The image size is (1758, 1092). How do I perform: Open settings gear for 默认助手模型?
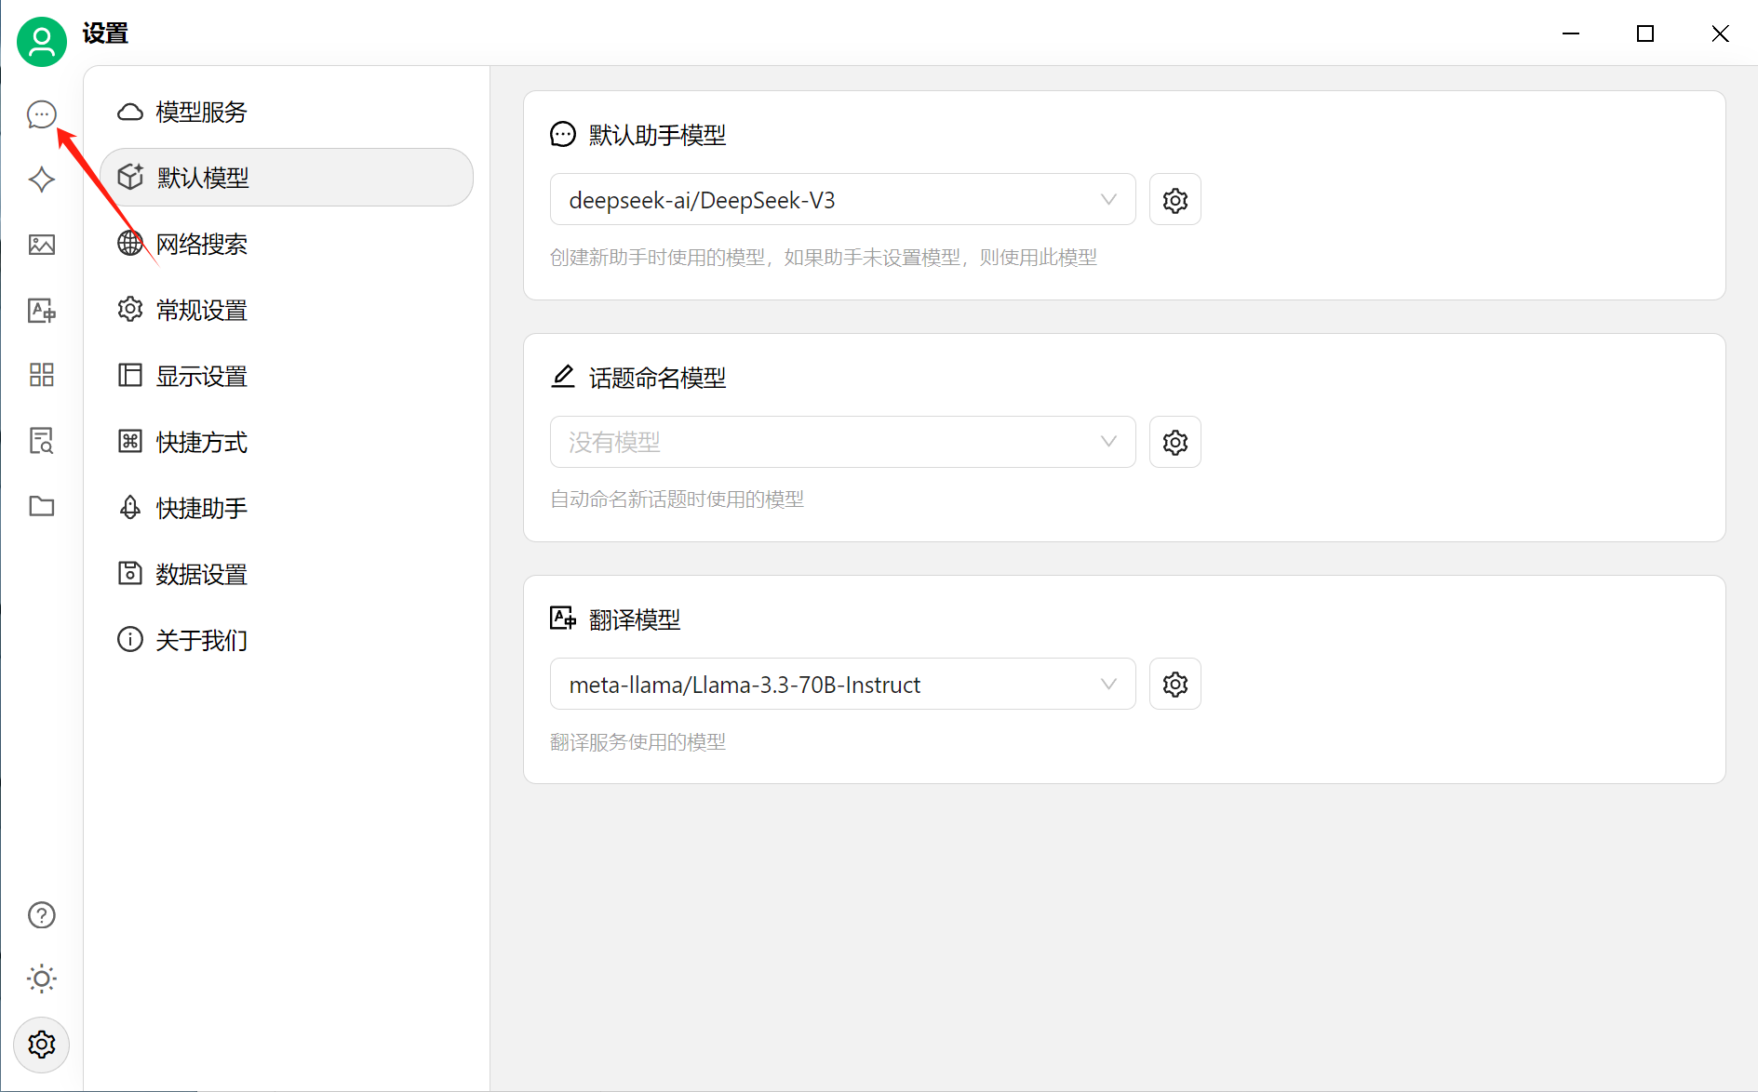click(1175, 200)
